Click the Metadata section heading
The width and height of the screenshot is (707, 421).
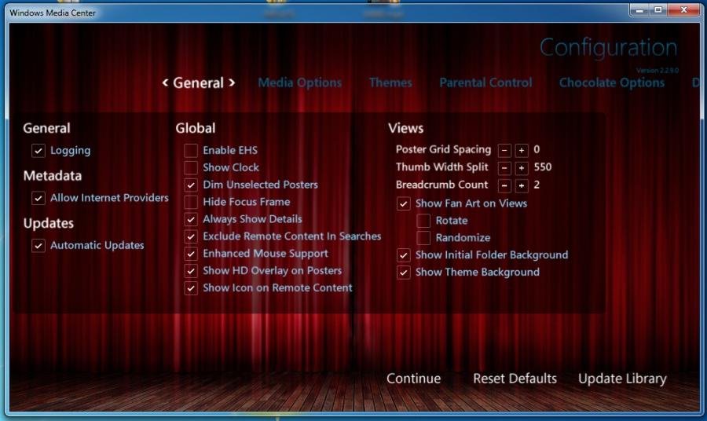(53, 176)
